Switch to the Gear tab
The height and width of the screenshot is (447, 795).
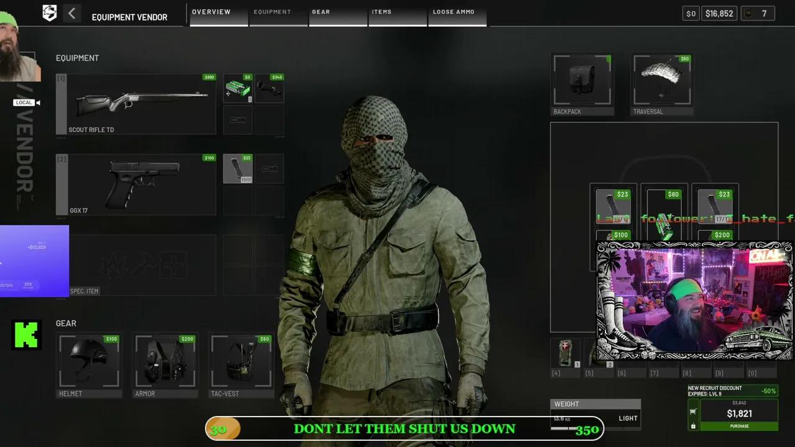(x=338, y=14)
